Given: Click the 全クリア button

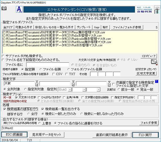Looking at the screenshot, I should [8, 27].
